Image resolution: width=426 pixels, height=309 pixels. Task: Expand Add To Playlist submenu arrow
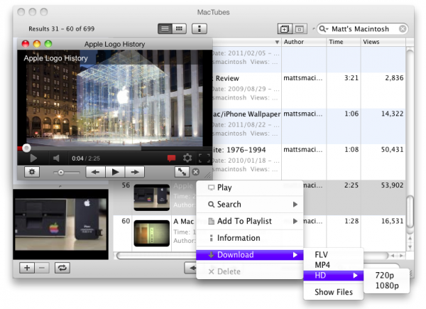[x=295, y=221]
